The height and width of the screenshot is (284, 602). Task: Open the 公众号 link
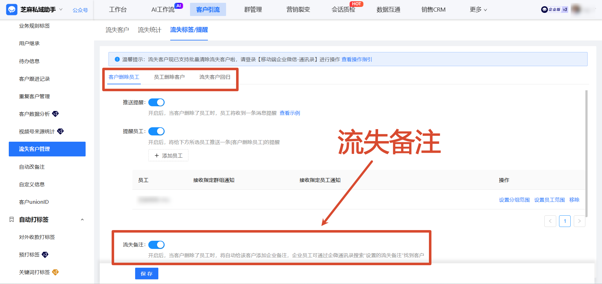point(80,10)
